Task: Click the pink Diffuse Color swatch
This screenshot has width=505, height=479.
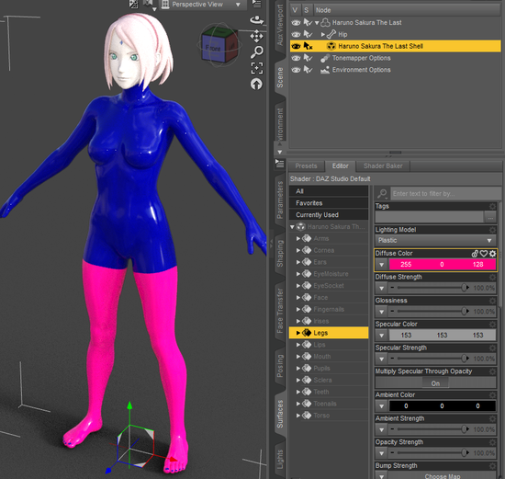Action: point(443,265)
